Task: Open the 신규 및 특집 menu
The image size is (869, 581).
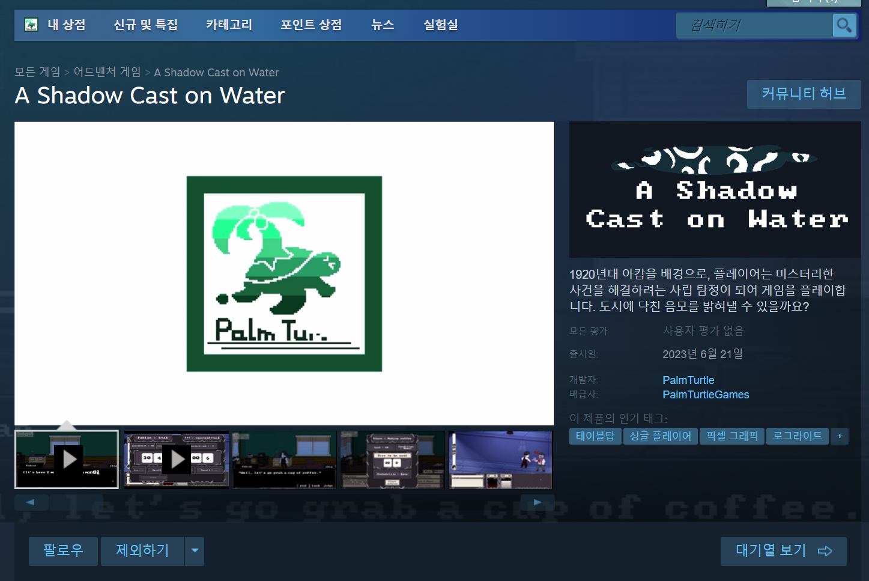Action: [146, 25]
